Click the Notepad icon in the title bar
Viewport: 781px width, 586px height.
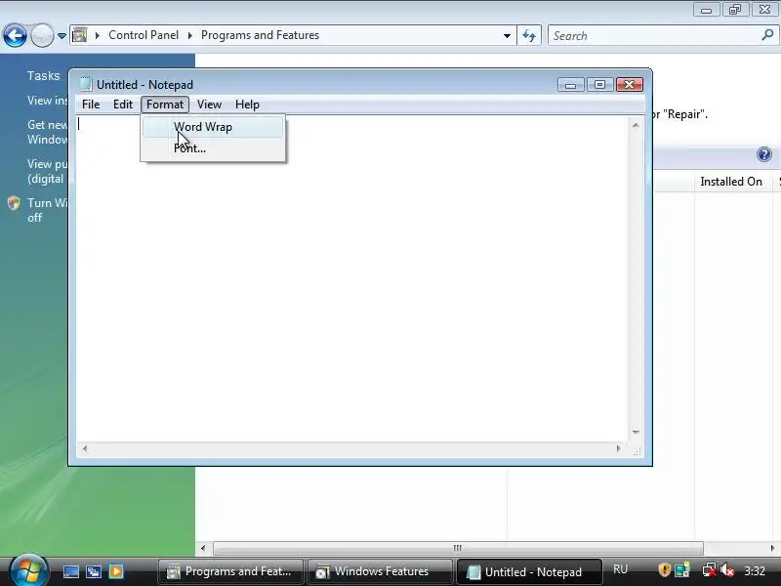click(86, 84)
